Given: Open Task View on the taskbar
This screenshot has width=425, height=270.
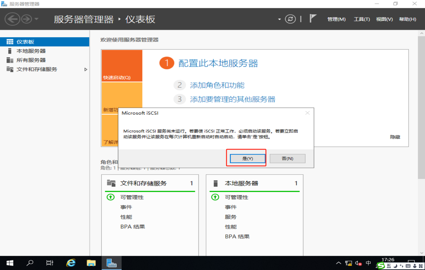Looking at the screenshot, I should coord(50,263).
